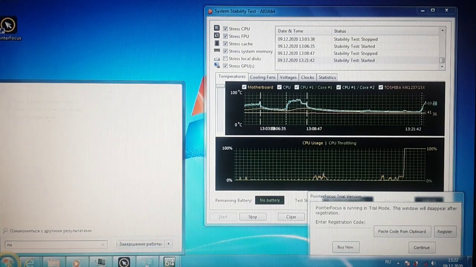
Task: Open the Clocks tab
Action: (x=308, y=77)
